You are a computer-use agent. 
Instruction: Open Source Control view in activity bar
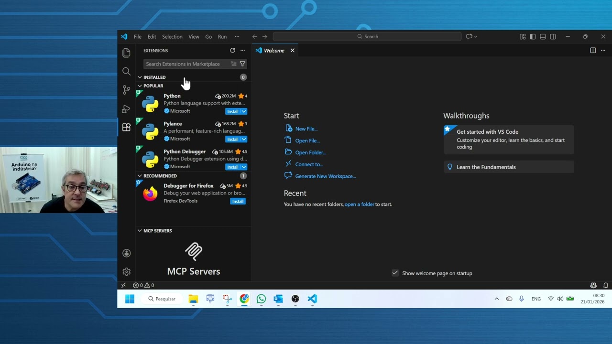click(126, 90)
